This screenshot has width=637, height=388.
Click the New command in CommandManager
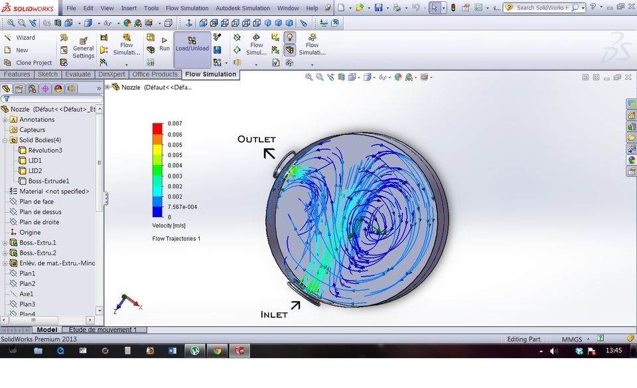click(x=22, y=50)
